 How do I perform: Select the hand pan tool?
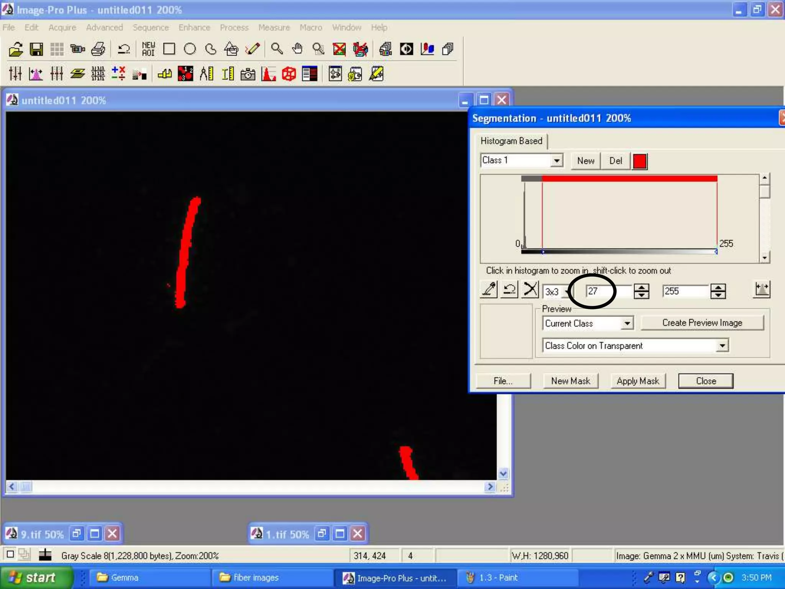click(297, 49)
